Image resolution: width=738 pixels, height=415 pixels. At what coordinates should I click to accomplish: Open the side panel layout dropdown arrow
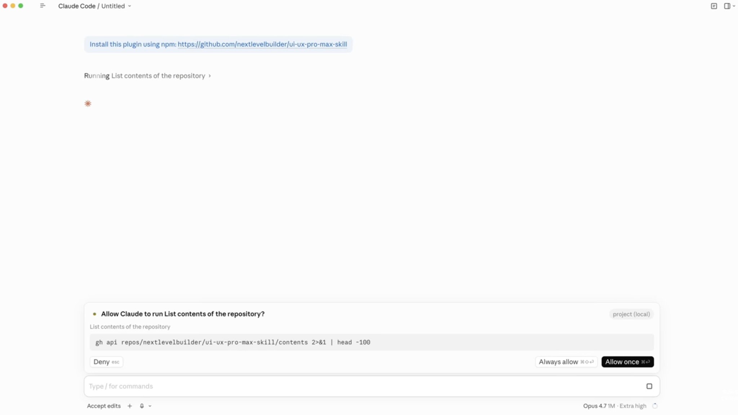point(734,6)
